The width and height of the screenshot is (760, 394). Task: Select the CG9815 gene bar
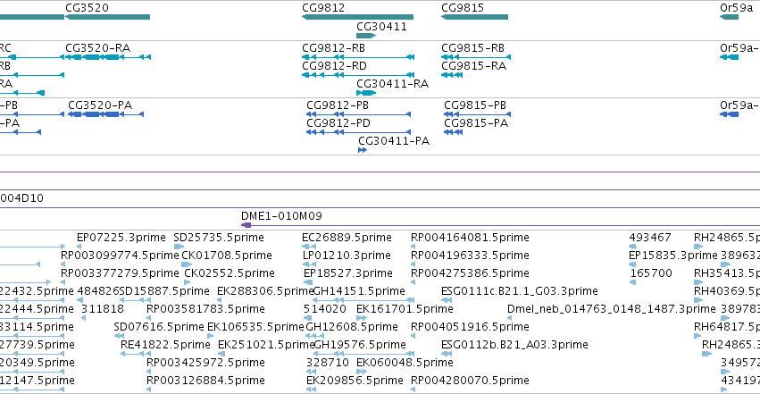click(474, 17)
